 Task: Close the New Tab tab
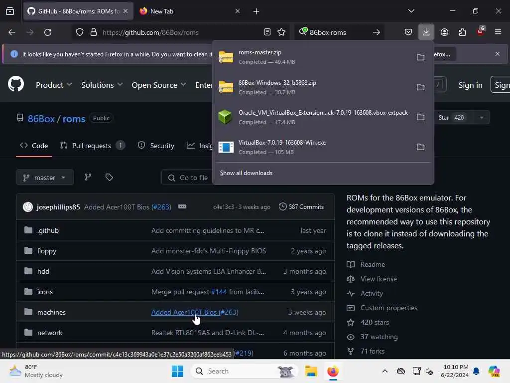tap(238, 11)
